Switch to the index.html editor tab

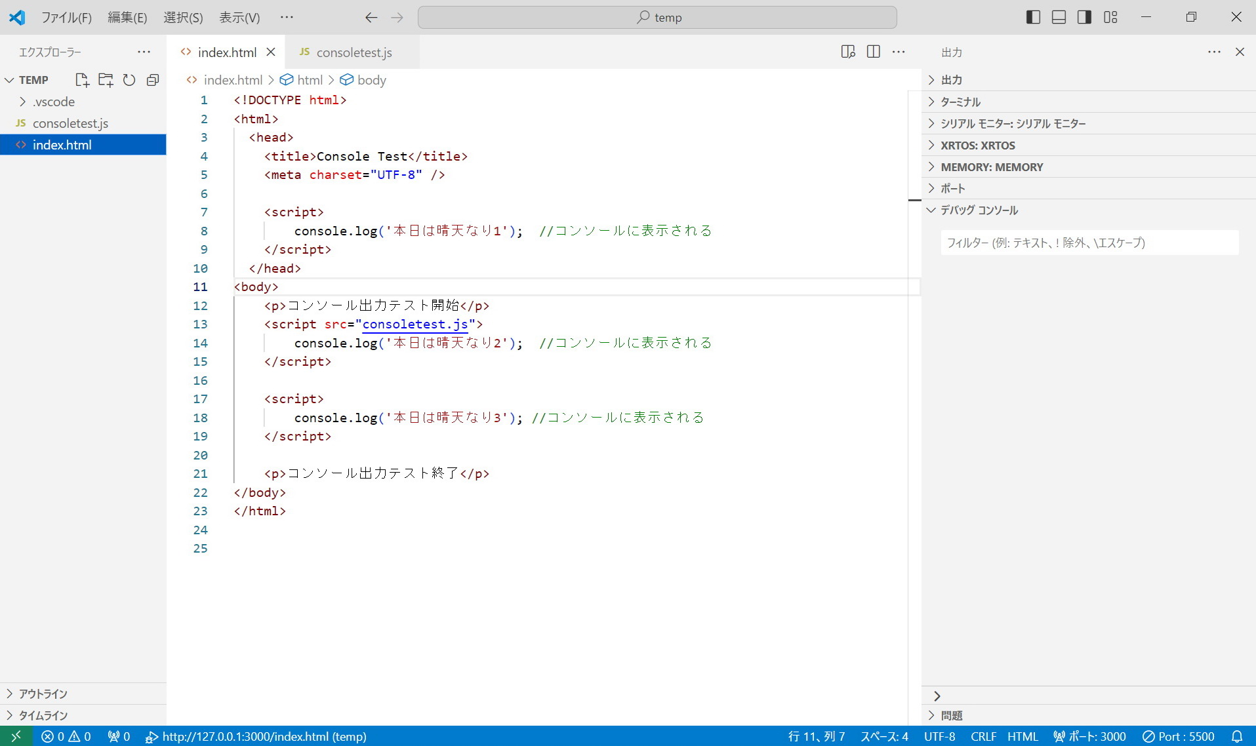(x=227, y=52)
